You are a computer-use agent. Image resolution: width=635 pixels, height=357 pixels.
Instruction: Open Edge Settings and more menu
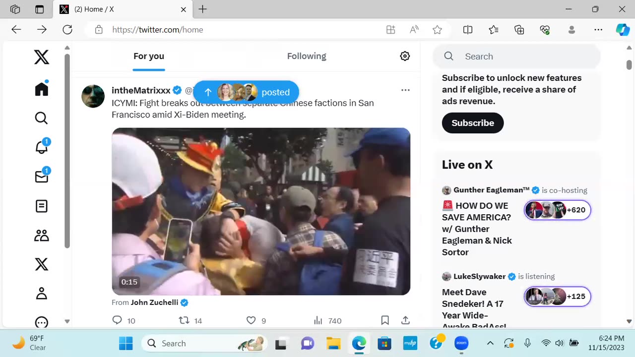(598, 30)
